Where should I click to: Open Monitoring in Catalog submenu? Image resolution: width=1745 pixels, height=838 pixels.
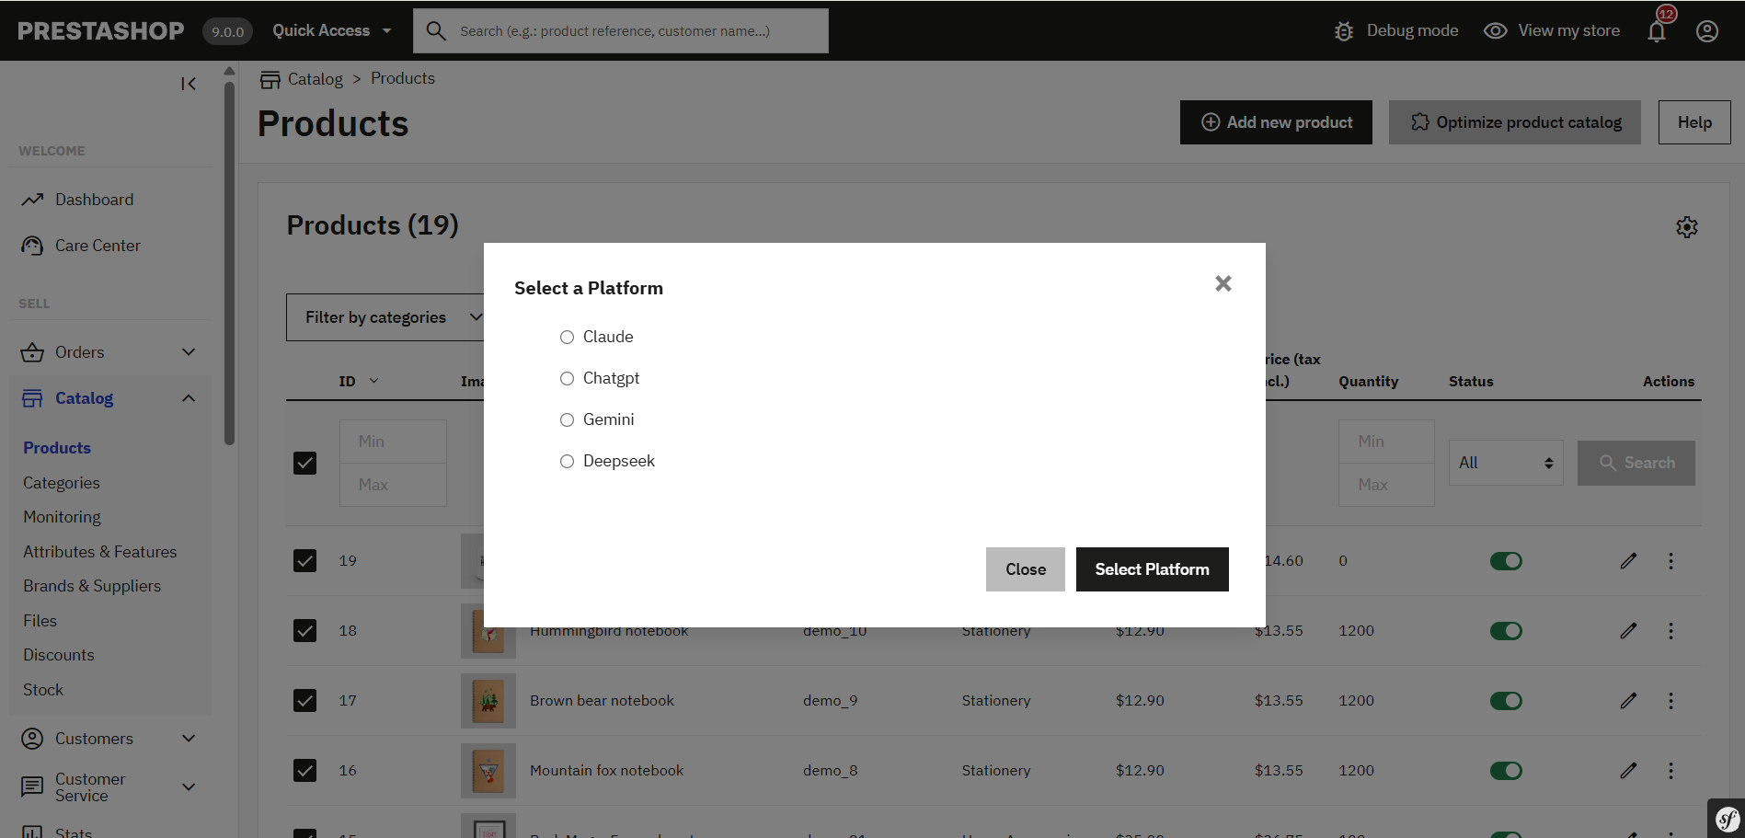coord(62,517)
